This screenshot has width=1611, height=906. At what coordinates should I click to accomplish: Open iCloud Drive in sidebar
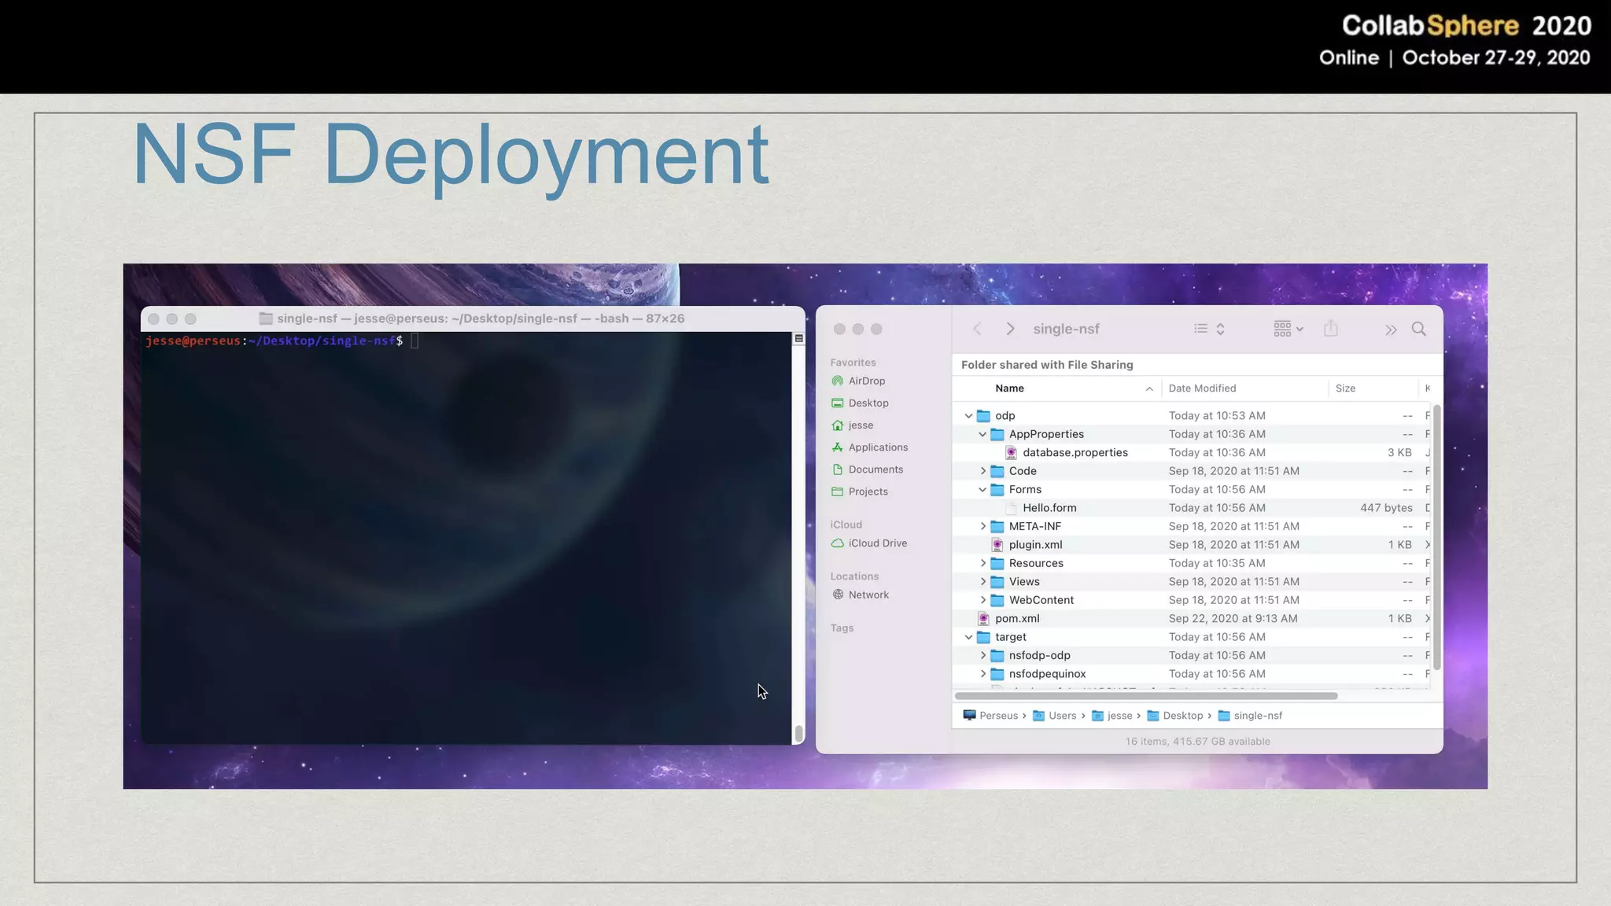[x=869, y=543]
